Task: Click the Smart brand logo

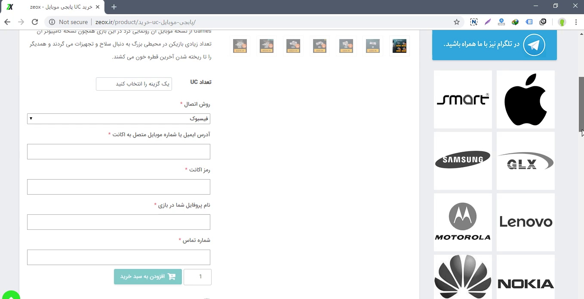Action: pyautogui.click(x=463, y=99)
